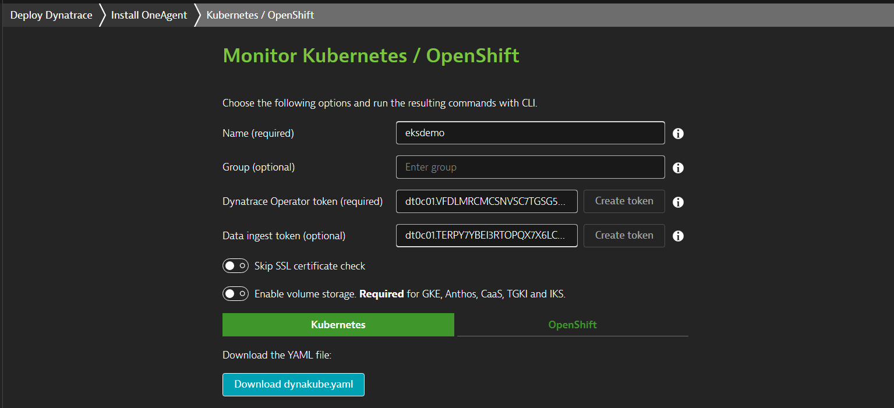Switch to the OpenShift tab
The image size is (894, 408).
pos(572,324)
